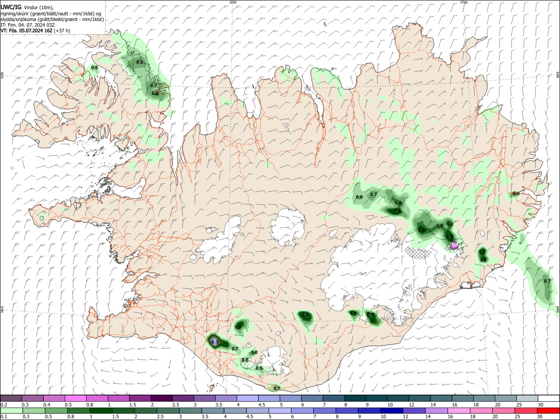Click the lower legend label 0.1

click(x=4, y=416)
